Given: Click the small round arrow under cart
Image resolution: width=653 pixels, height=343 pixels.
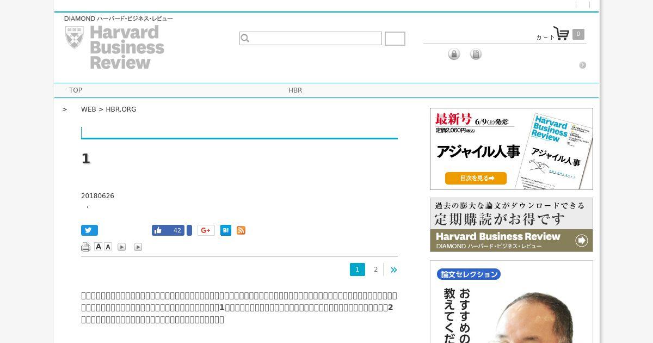Looking at the screenshot, I should click(582, 65).
